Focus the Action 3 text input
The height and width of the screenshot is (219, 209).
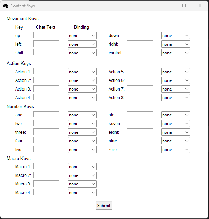[46, 88]
